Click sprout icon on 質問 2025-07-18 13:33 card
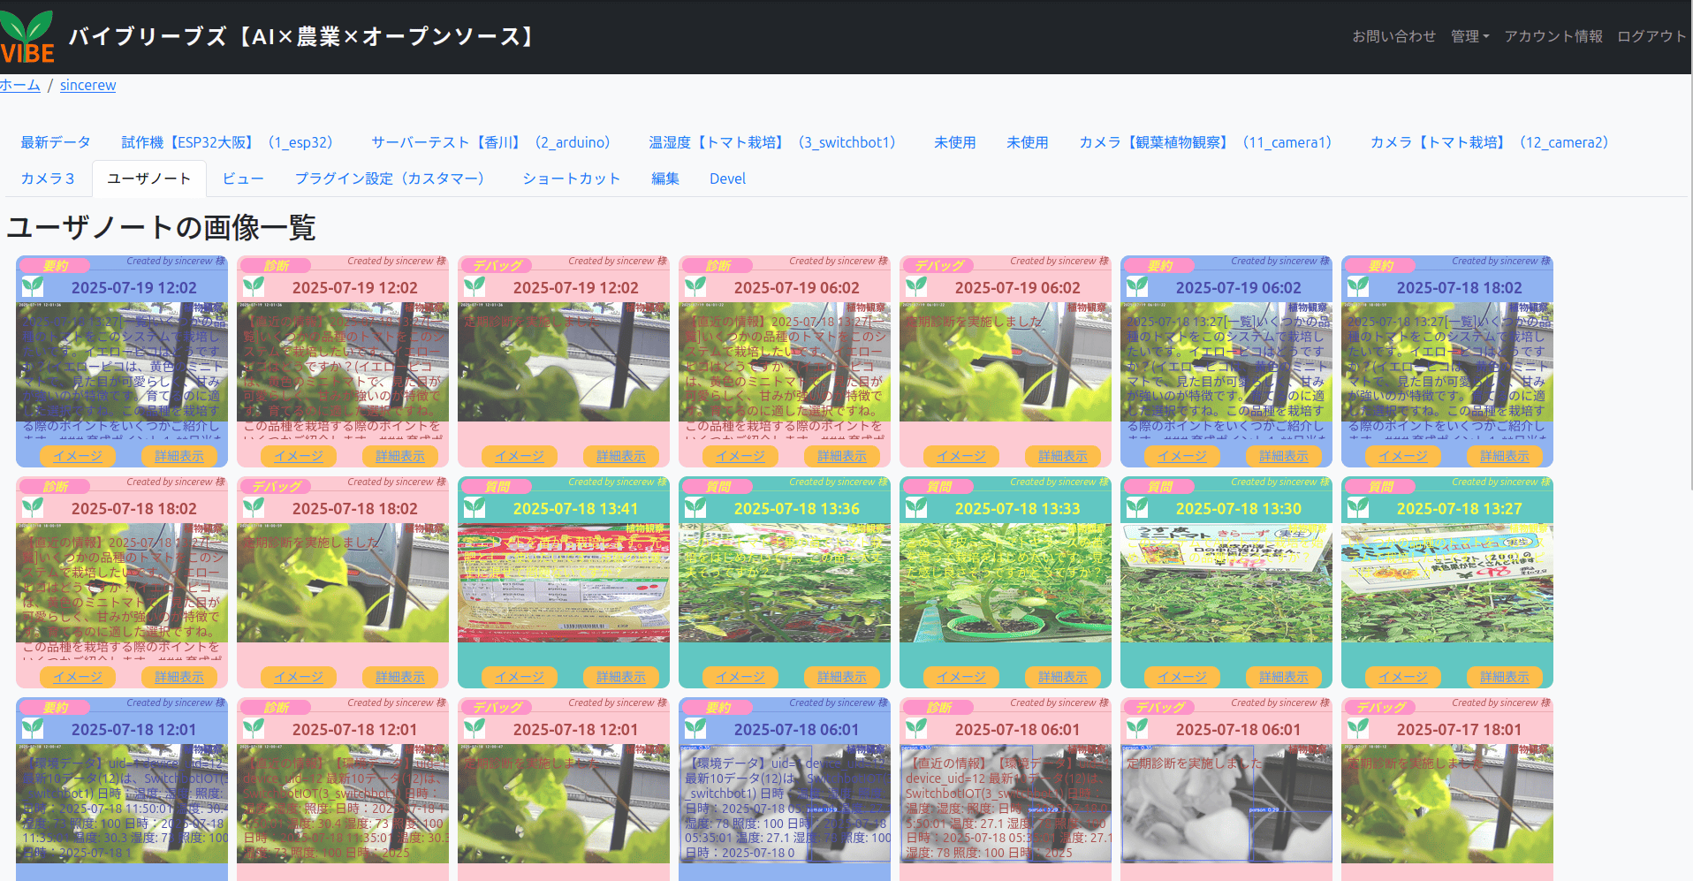Image resolution: width=1693 pixels, height=881 pixels. [x=916, y=507]
